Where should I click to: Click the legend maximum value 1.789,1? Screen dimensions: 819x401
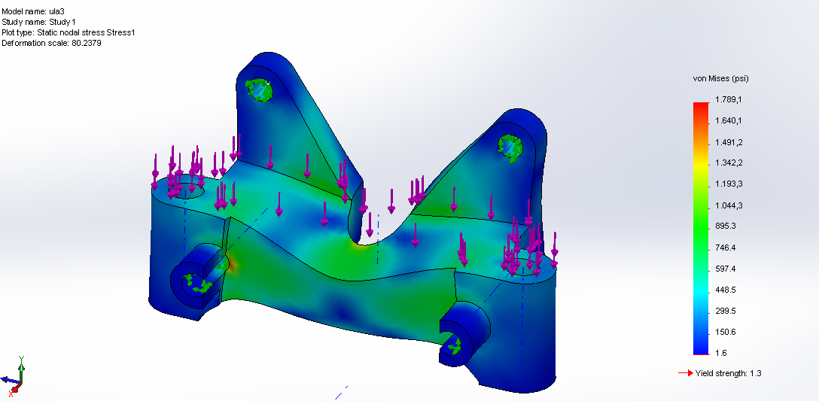coord(729,100)
